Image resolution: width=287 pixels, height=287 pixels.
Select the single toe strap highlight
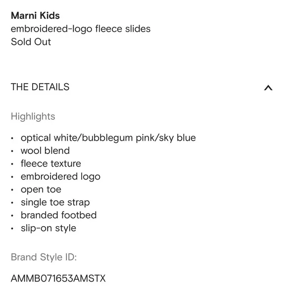coord(55,202)
